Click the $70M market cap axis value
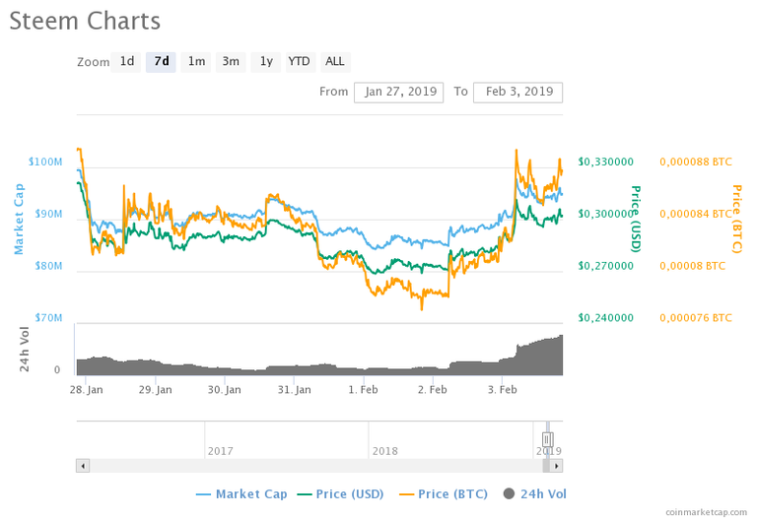This screenshot has width=757, height=520. click(x=48, y=318)
